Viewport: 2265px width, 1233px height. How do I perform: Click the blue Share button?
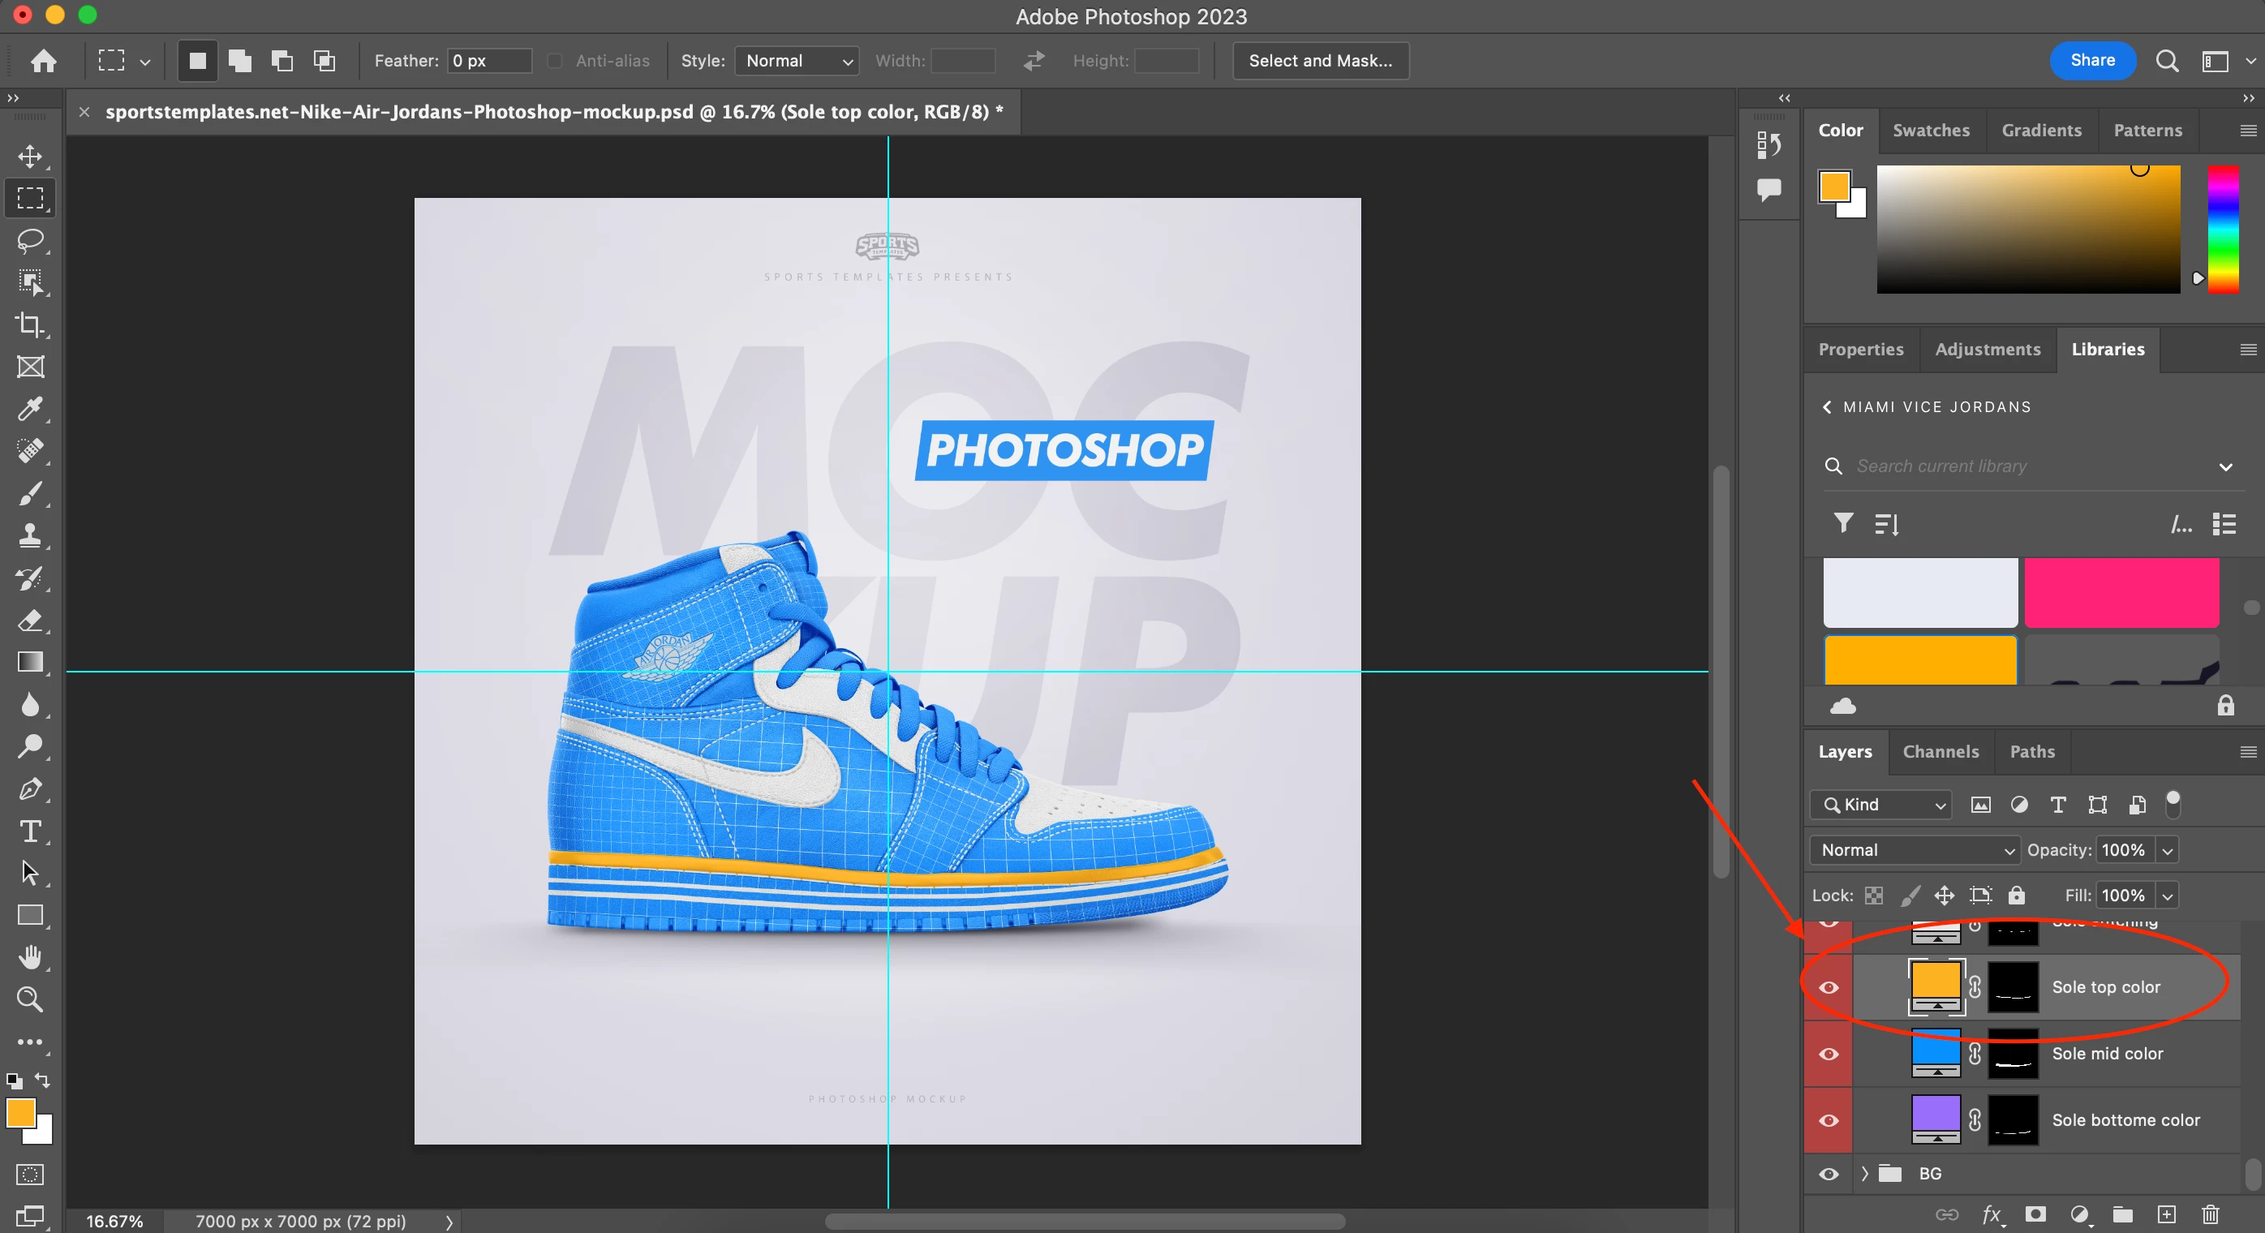coord(2091,61)
